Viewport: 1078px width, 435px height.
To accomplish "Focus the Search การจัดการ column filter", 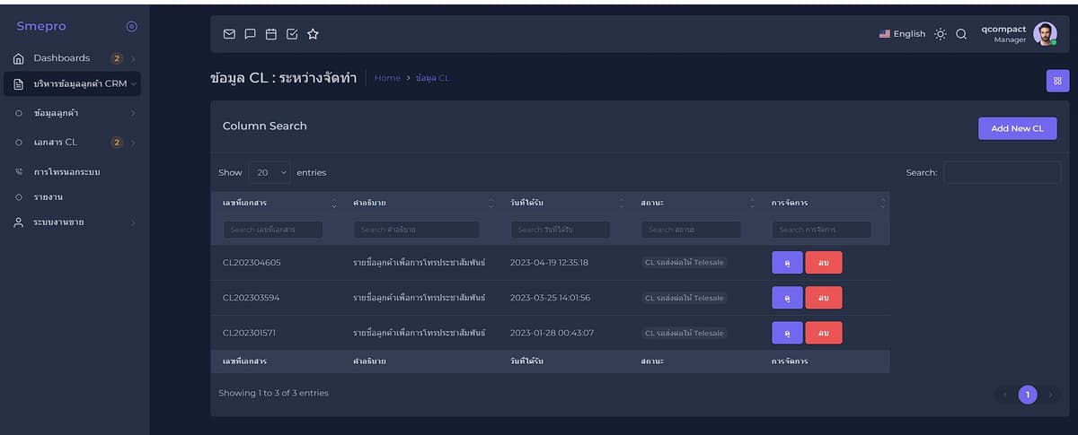I will click(822, 230).
